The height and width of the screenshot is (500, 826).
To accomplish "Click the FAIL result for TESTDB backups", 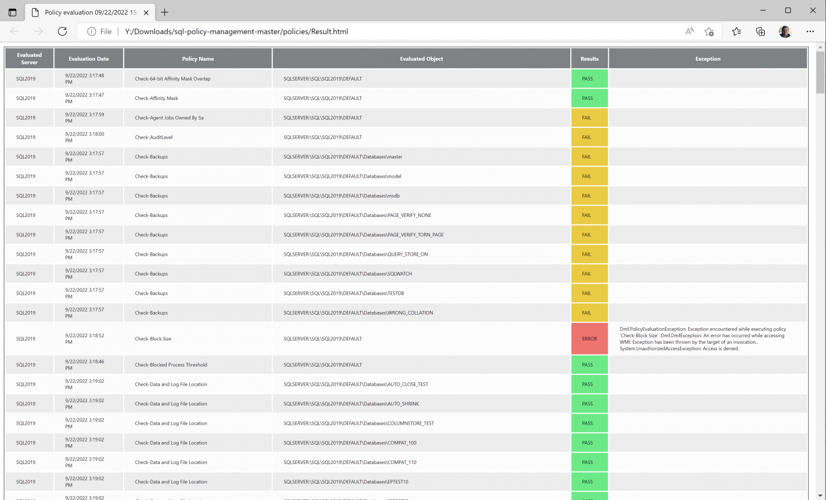I will point(589,293).
